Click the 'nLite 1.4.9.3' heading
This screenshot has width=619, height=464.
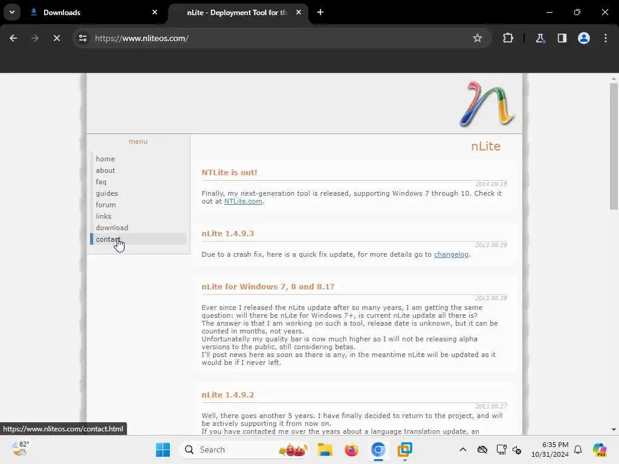coord(228,234)
